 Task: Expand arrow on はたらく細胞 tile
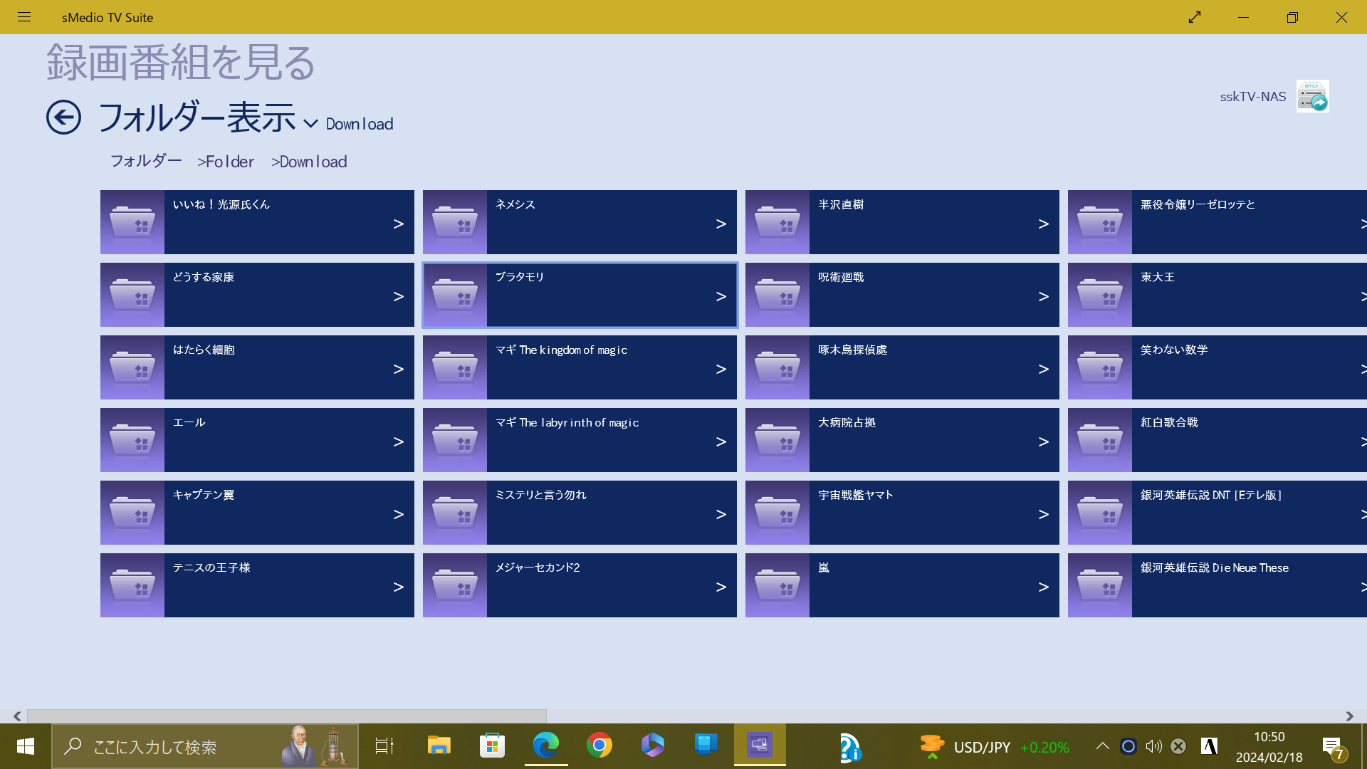click(x=399, y=369)
